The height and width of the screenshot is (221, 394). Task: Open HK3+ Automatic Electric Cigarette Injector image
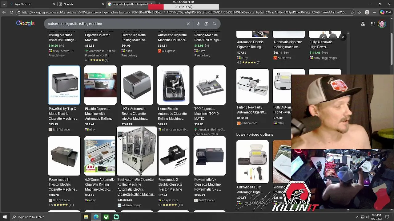[x=137, y=85]
